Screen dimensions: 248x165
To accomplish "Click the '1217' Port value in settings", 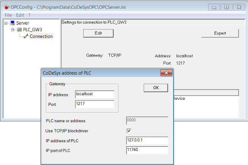I will pos(180,63).
